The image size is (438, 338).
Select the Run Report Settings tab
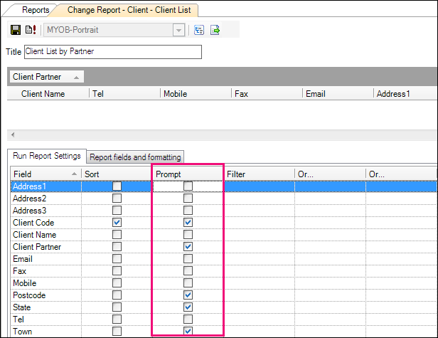pyautogui.click(x=46, y=156)
